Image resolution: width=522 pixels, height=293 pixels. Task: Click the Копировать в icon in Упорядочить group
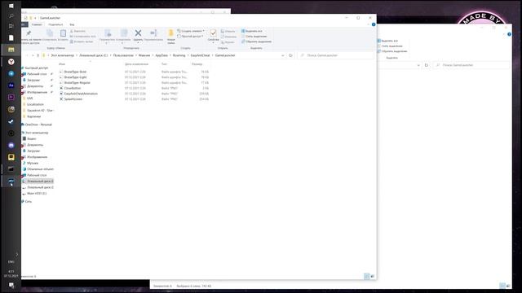tap(124, 33)
